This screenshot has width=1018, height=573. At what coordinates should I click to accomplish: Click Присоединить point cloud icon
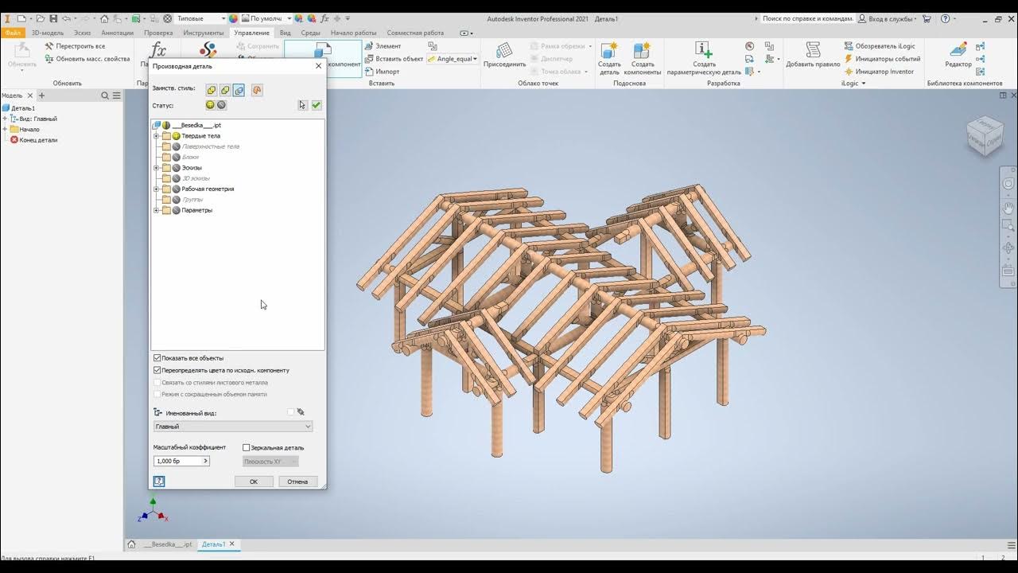pyautogui.click(x=504, y=56)
